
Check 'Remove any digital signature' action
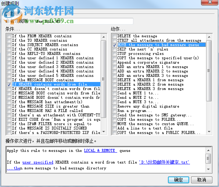tap(114, 106)
